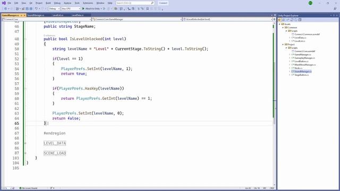Open the Edit menu

(x=16, y=3)
